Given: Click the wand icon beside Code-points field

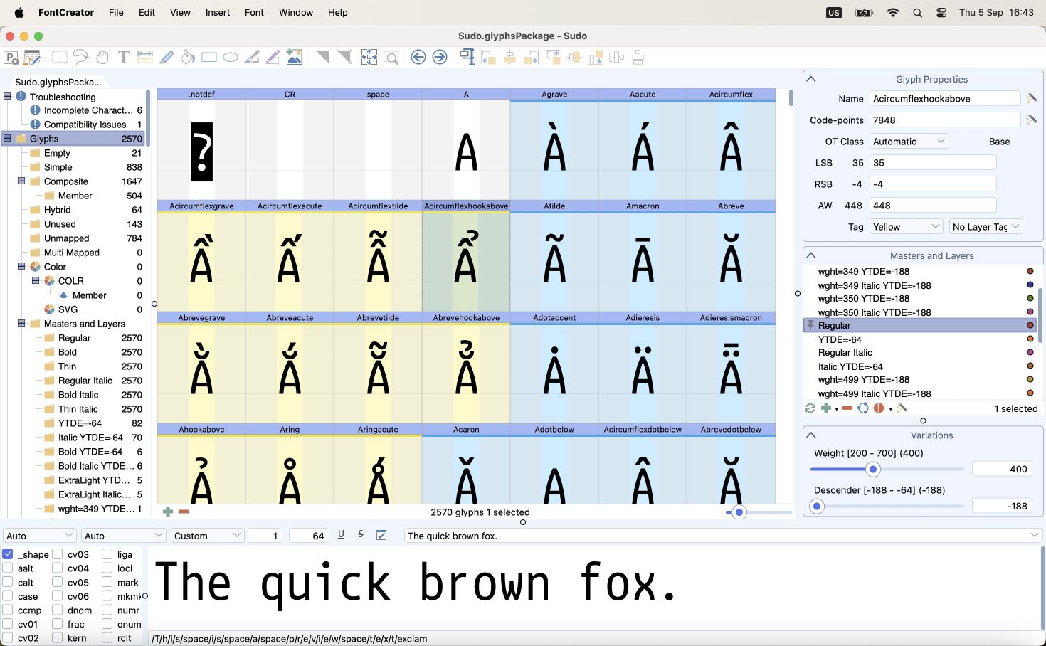Looking at the screenshot, I should pyautogui.click(x=1032, y=120).
